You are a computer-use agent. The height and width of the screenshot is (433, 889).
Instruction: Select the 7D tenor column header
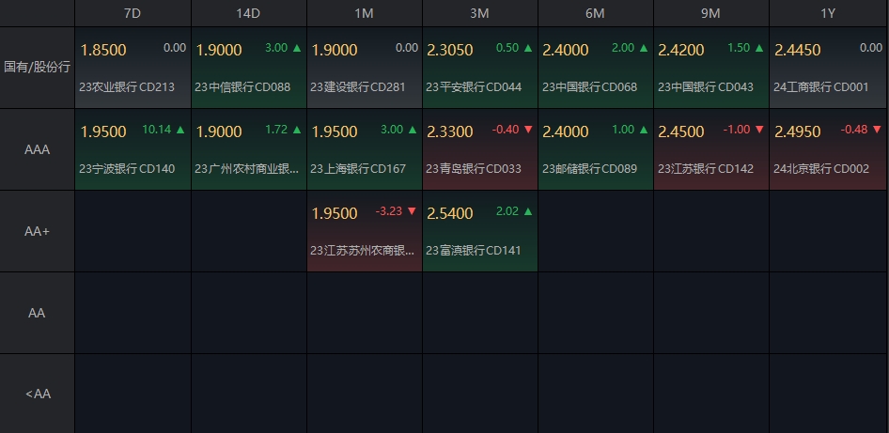pos(133,13)
